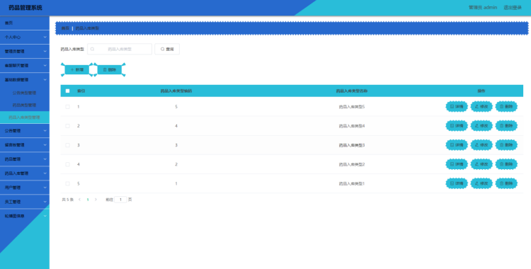Screen dimensions: 531x269
Task: Expand the 管理员管理 sidebar chevron
Action: (45, 52)
